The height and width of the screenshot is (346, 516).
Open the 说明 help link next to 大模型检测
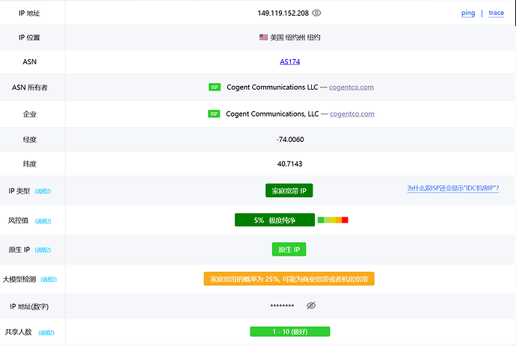tap(49, 279)
